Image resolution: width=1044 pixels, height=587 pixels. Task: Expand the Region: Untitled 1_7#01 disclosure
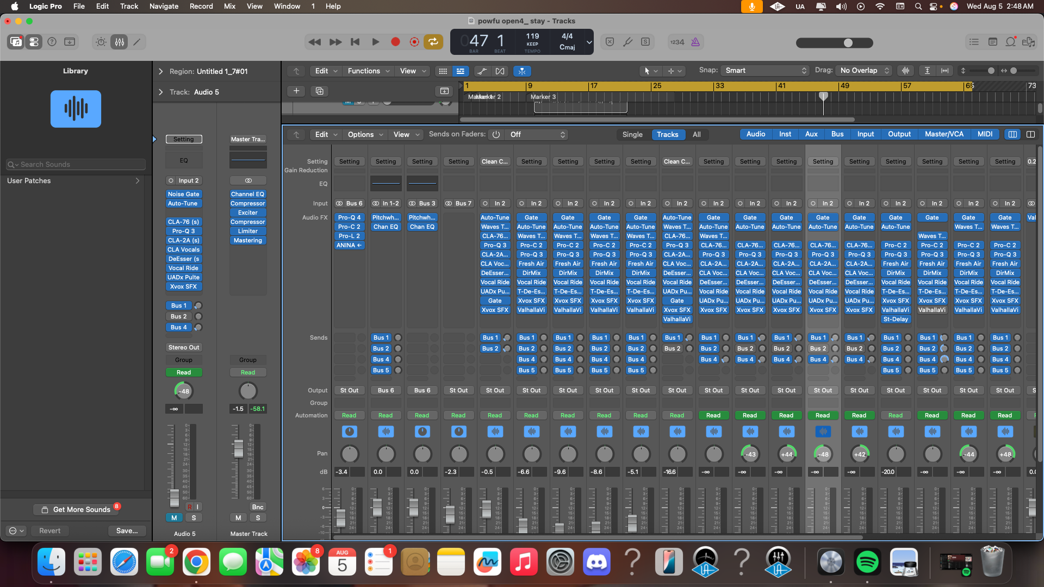coord(160,71)
